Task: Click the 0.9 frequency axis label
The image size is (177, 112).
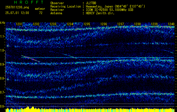Action: pyautogui.click(x=3, y=64)
